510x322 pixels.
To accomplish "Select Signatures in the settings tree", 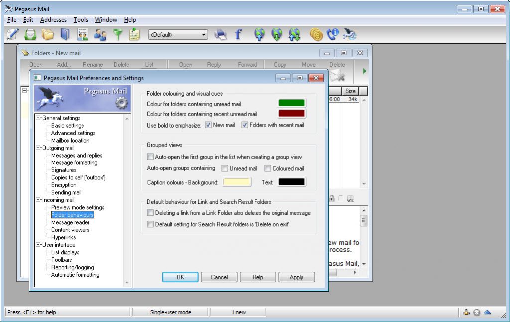I will coord(64,170).
